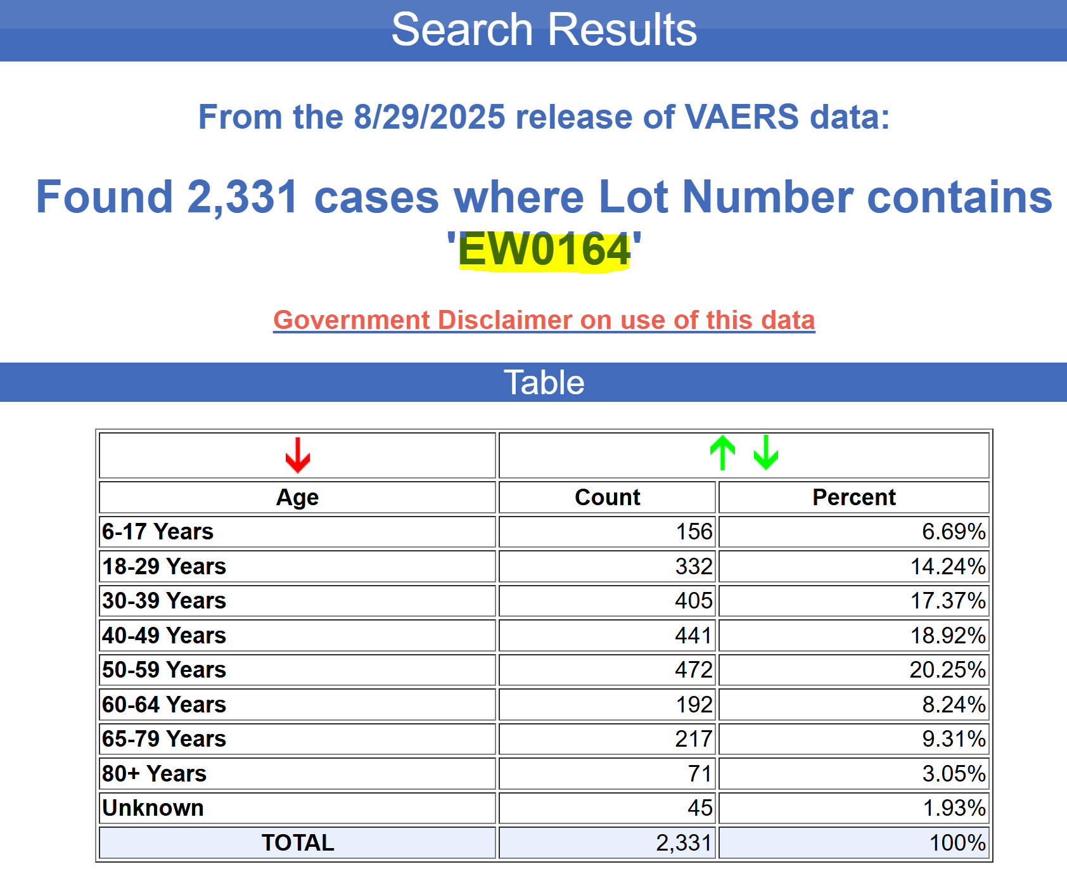Click the green up arrow sort icon

click(x=722, y=453)
